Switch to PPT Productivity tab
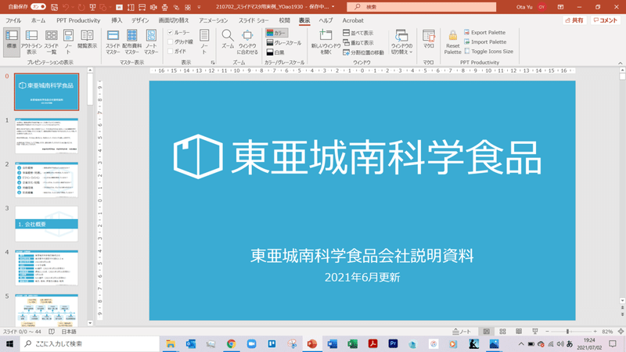The height and width of the screenshot is (352, 626). [x=78, y=20]
